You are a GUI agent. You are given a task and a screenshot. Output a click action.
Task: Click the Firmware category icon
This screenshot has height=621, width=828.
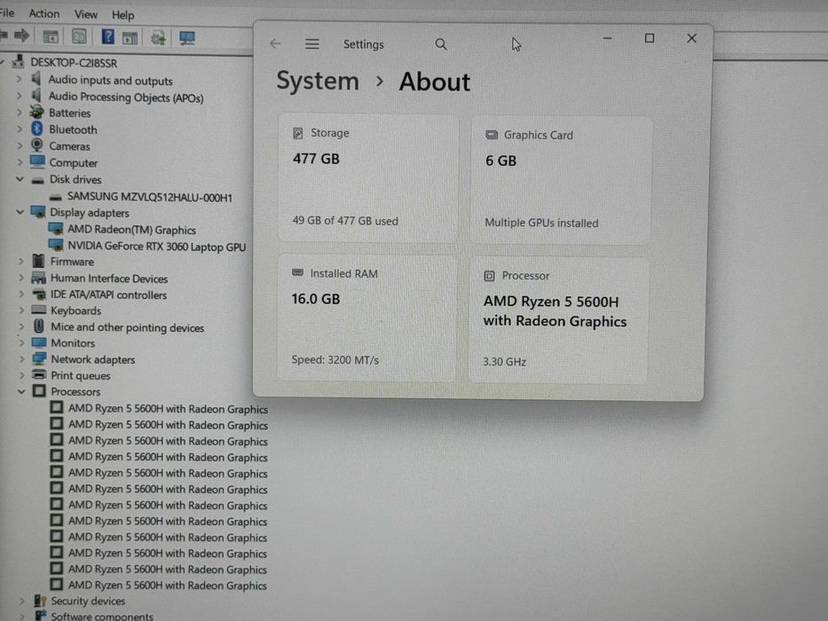coord(38,261)
